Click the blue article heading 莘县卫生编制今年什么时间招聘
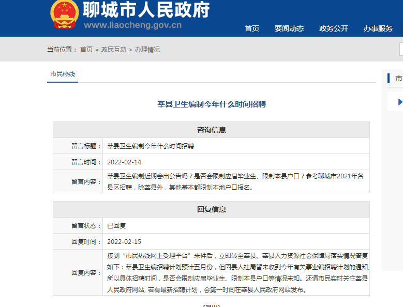Image resolution: width=403 pixels, height=307 pixels. pos(211,104)
